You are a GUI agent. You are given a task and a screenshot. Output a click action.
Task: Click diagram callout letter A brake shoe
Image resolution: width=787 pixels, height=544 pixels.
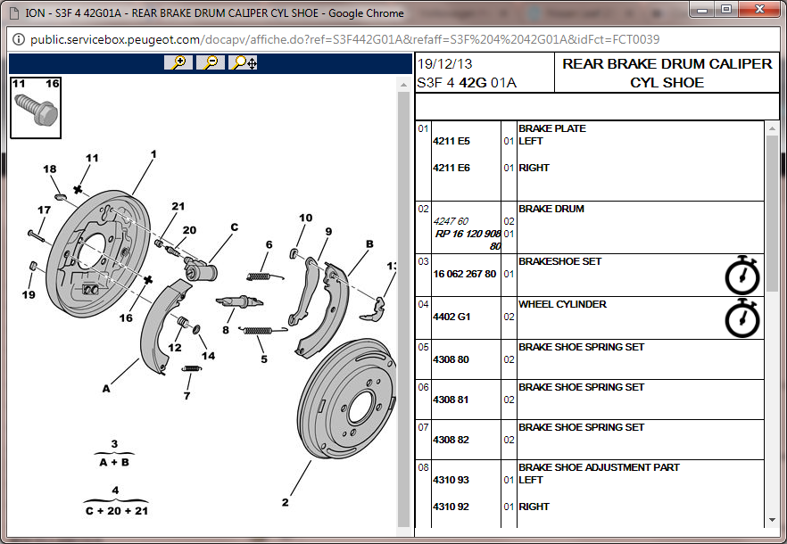pos(106,389)
